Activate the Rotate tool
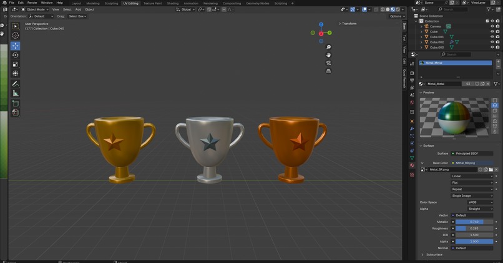 (16, 55)
